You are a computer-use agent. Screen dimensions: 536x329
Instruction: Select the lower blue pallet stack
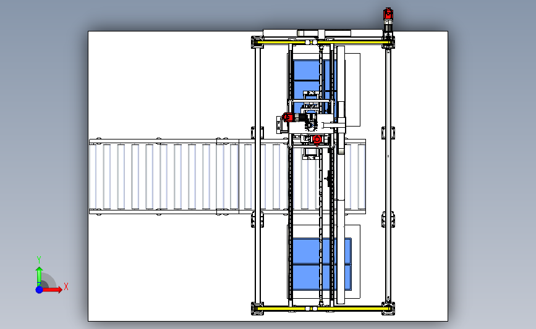point(321,264)
